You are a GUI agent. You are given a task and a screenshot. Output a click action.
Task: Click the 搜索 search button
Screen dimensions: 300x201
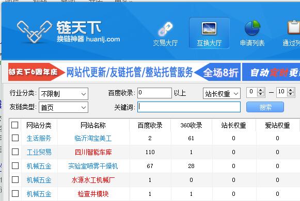tap(265, 107)
